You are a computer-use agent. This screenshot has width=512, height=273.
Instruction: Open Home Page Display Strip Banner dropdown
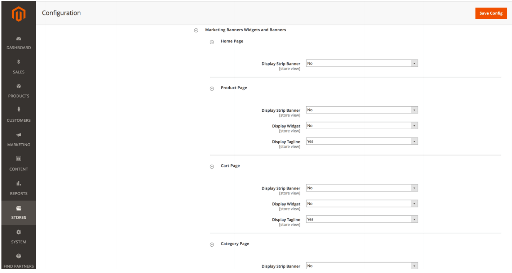click(362, 63)
